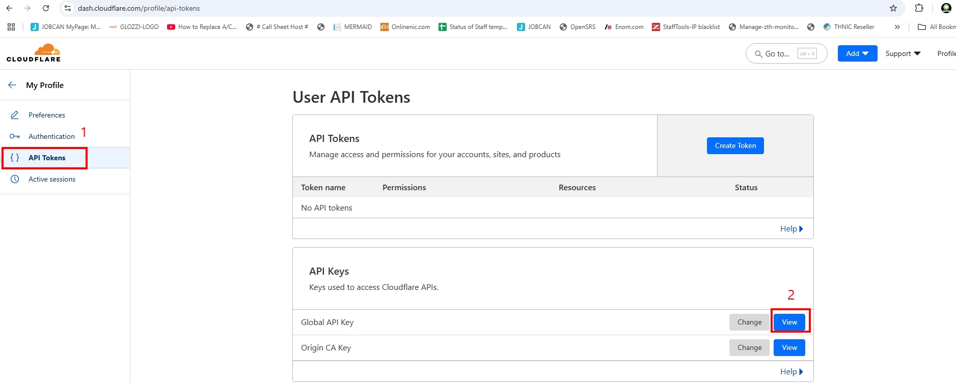Open Help link under API Keys
This screenshot has height=383, width=956.
pos(791,371)
